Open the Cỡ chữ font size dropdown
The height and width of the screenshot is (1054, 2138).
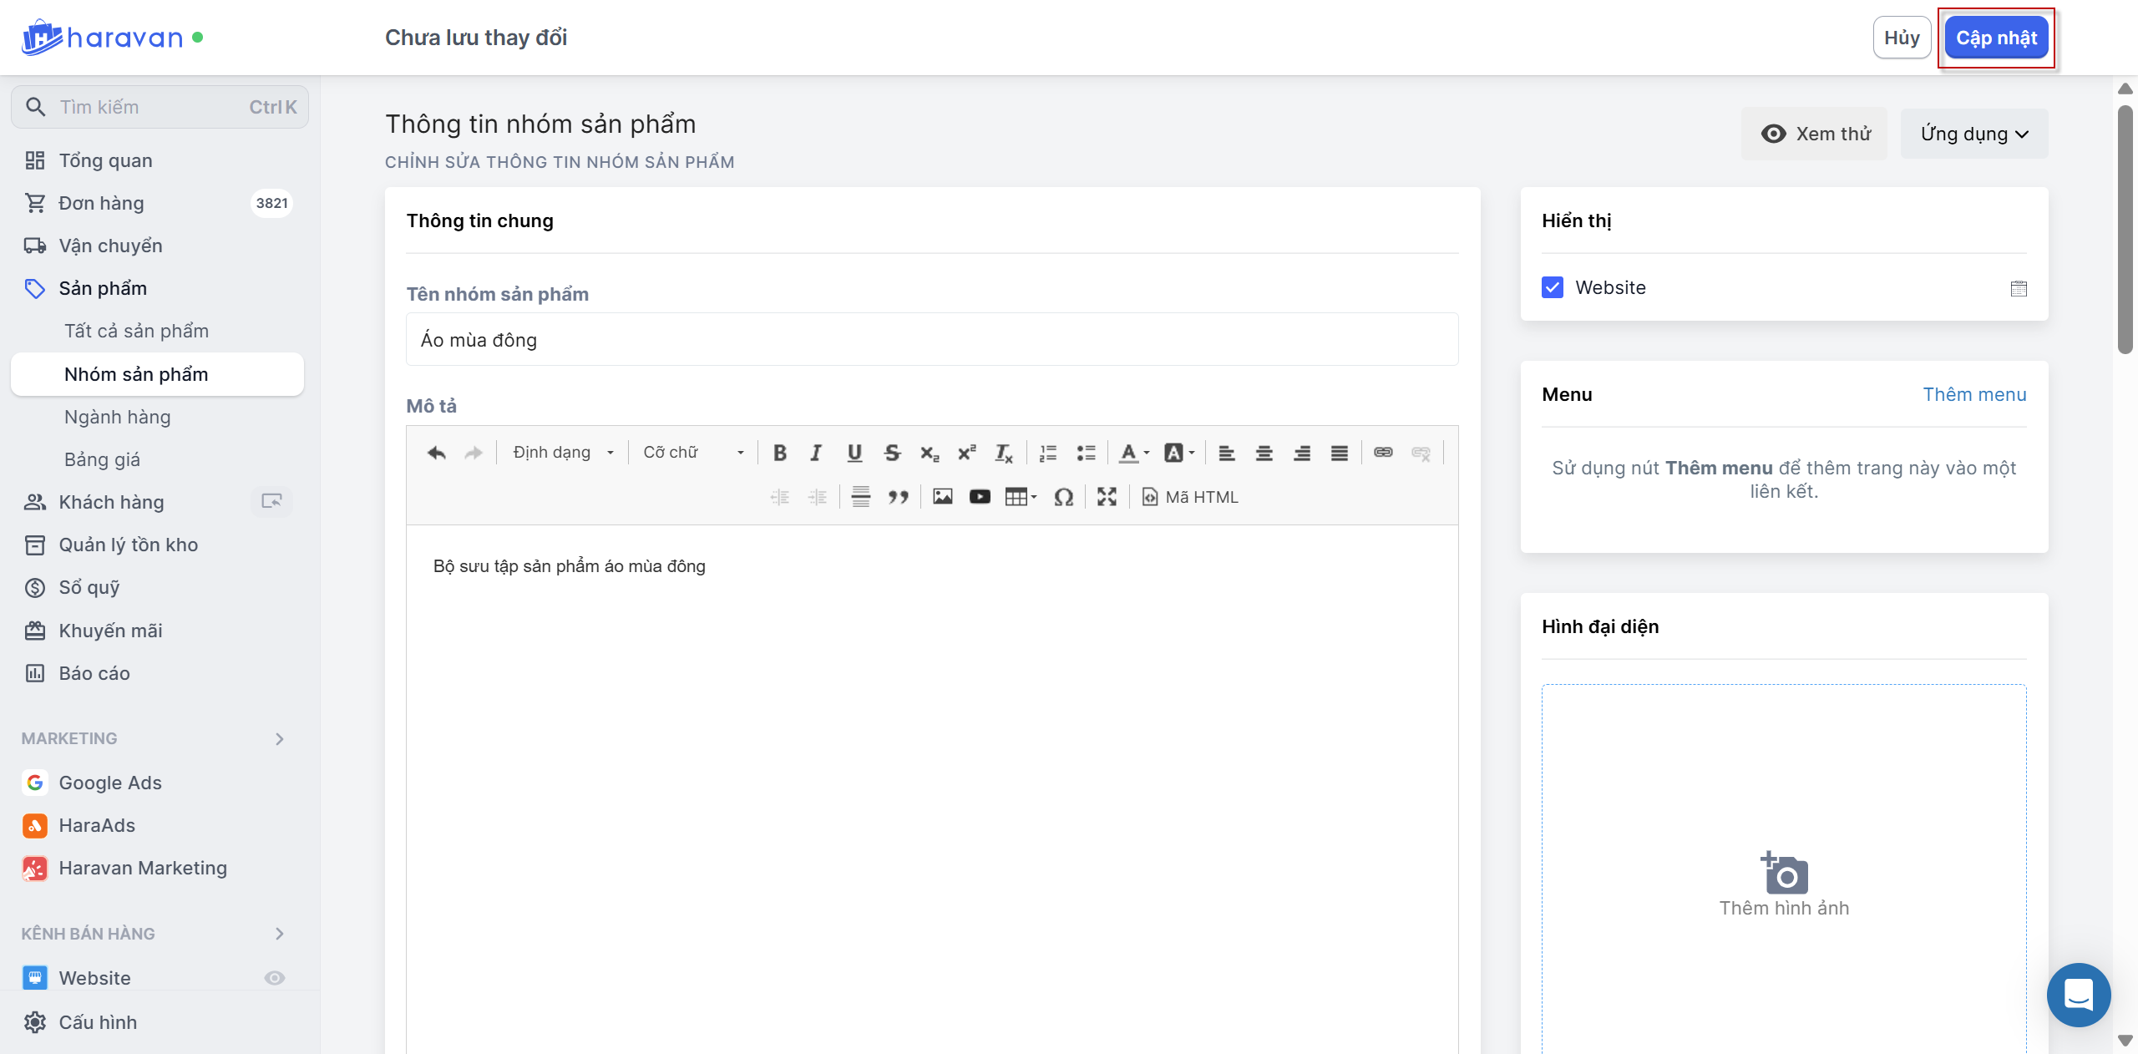coord(692,453)
